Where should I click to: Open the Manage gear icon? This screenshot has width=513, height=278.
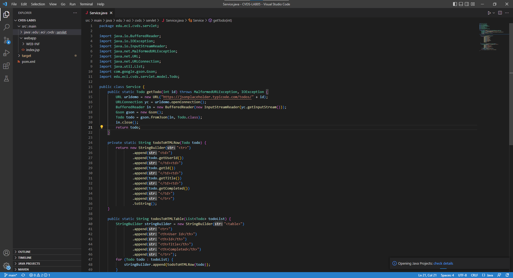[x=6, y=266]
